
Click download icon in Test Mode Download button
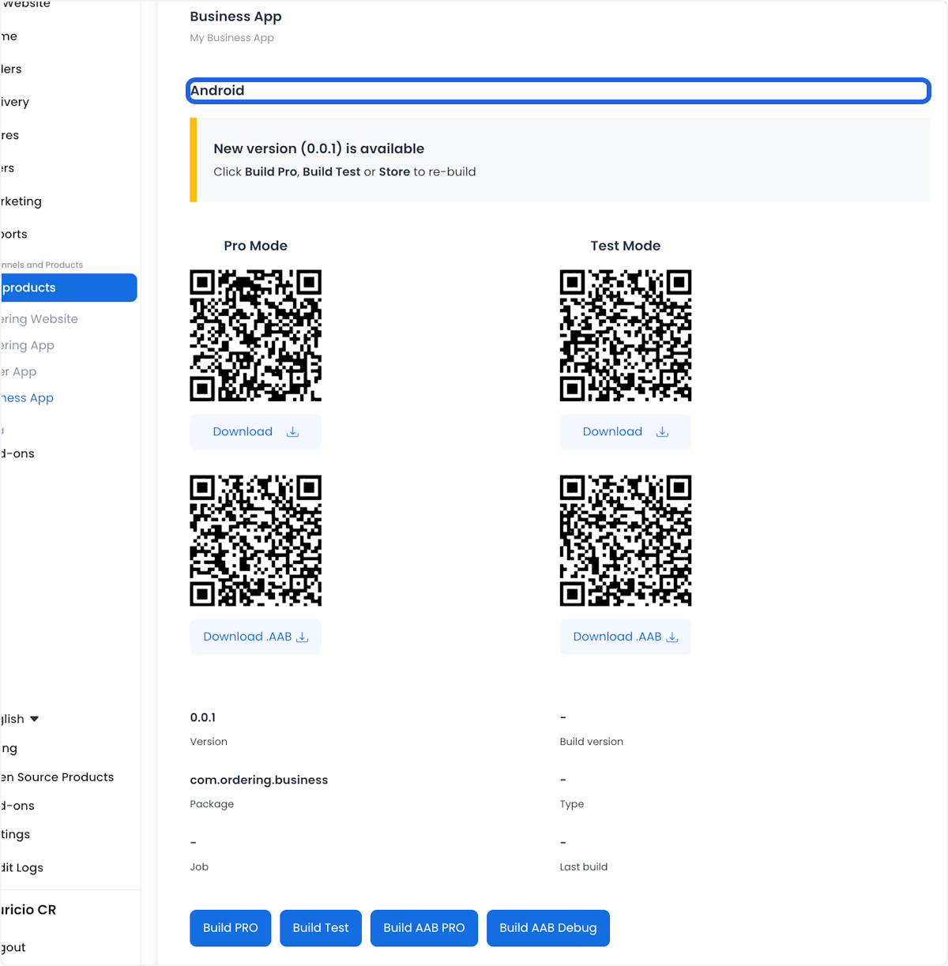(x=662, y=432)
